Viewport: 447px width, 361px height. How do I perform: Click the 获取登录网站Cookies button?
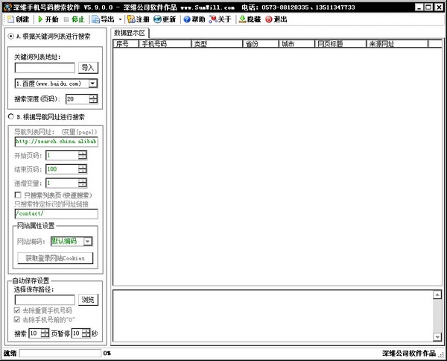point(55,258)
